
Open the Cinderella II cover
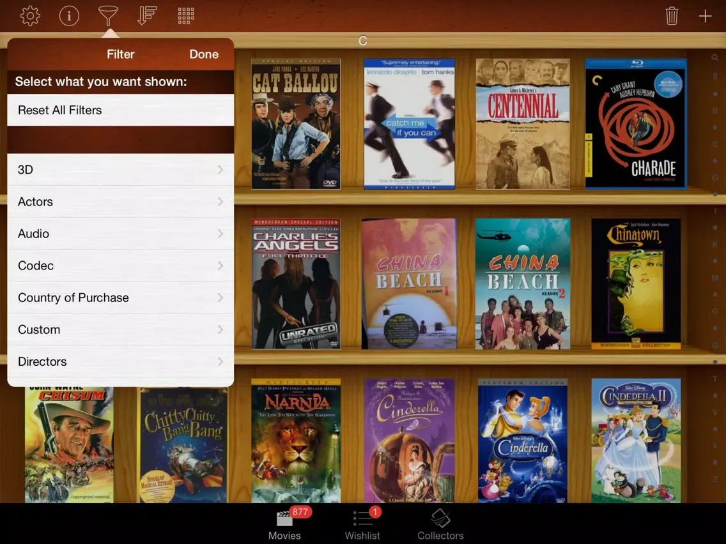[x=636, y=441]
